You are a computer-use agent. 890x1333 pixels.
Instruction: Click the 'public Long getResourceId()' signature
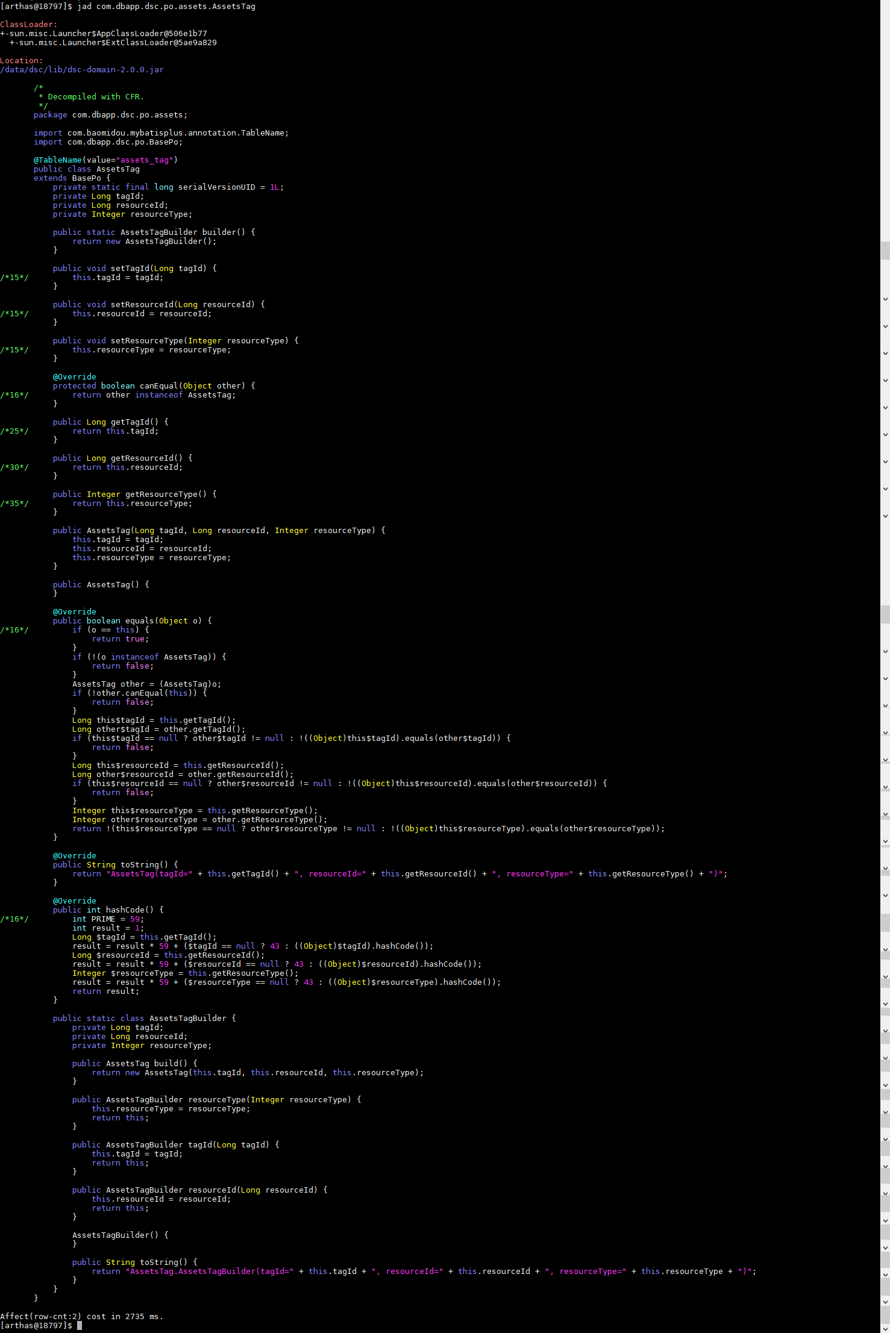pos(123,458)
